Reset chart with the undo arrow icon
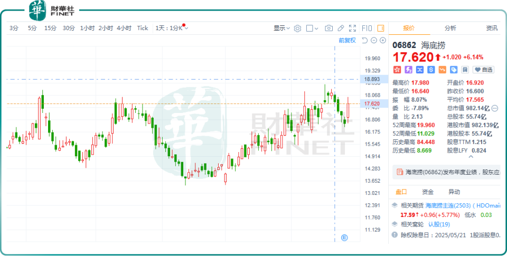Screen dimensions: 507x265 [365, 41]
